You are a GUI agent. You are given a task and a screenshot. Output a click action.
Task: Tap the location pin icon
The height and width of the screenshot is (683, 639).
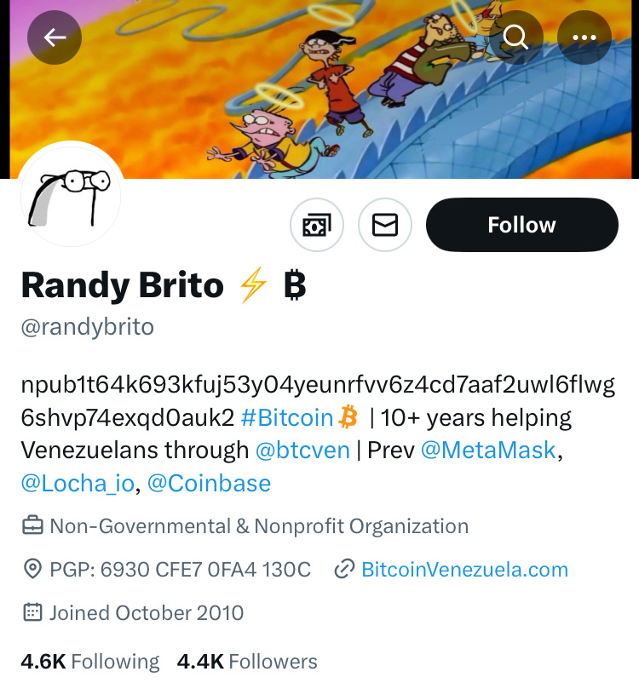32,569
